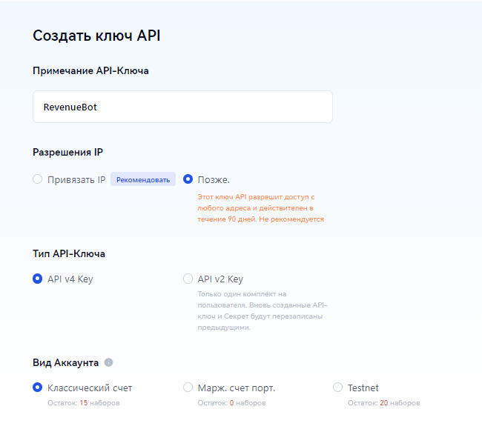
Task: Select the Привязать IP radio button
Action: pyautogui.click(x=38, y=179)
